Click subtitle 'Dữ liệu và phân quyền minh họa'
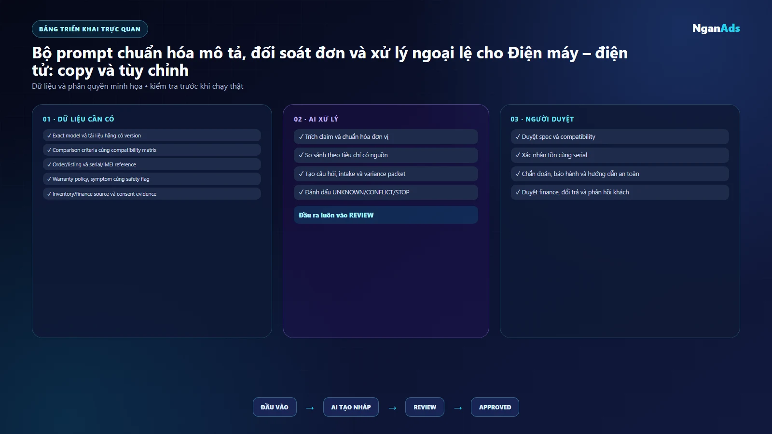 click(x=87, y=86)
